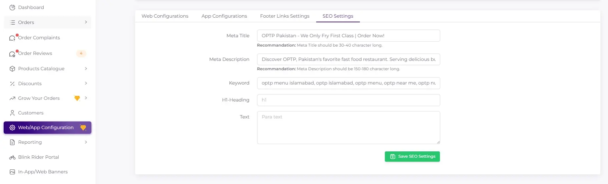Viewport: 608px width, 184px height.
Task: Switch to the Web Configurations tab
Action: click(165, 16)
